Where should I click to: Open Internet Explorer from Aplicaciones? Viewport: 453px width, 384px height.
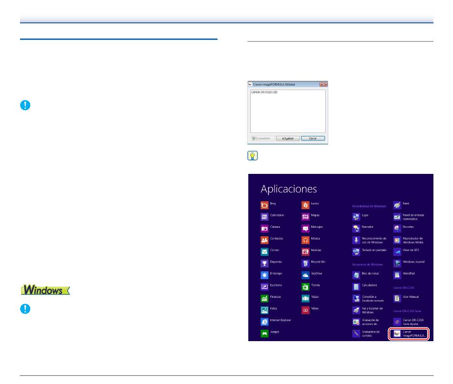276,322
